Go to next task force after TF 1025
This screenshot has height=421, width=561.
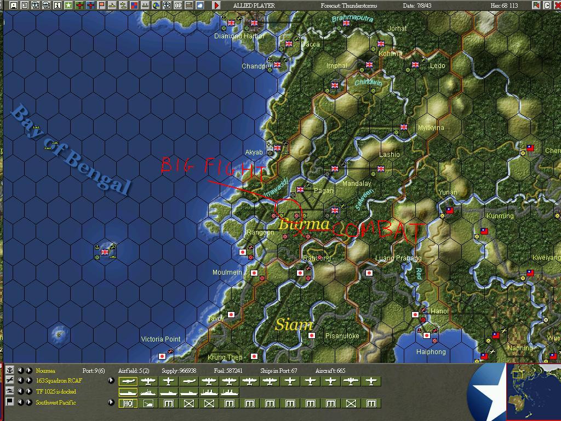pos(29,391)
